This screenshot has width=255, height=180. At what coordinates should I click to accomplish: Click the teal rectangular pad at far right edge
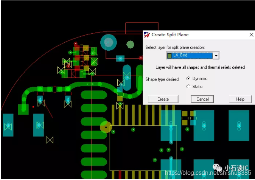click(239, 125)
